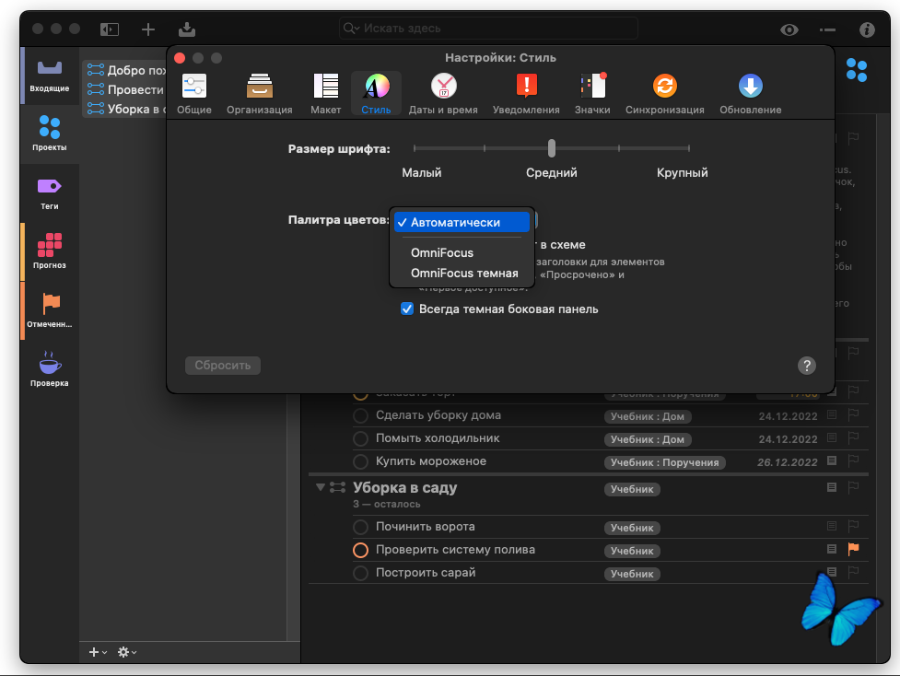The height and width of the screenshot is (676, 900).
Task: Complete task Купить мороженое
Action: tap(360, 461)
